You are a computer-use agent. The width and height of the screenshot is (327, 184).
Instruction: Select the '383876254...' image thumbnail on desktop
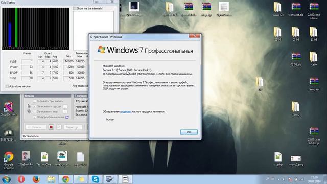tap(8, 135)
